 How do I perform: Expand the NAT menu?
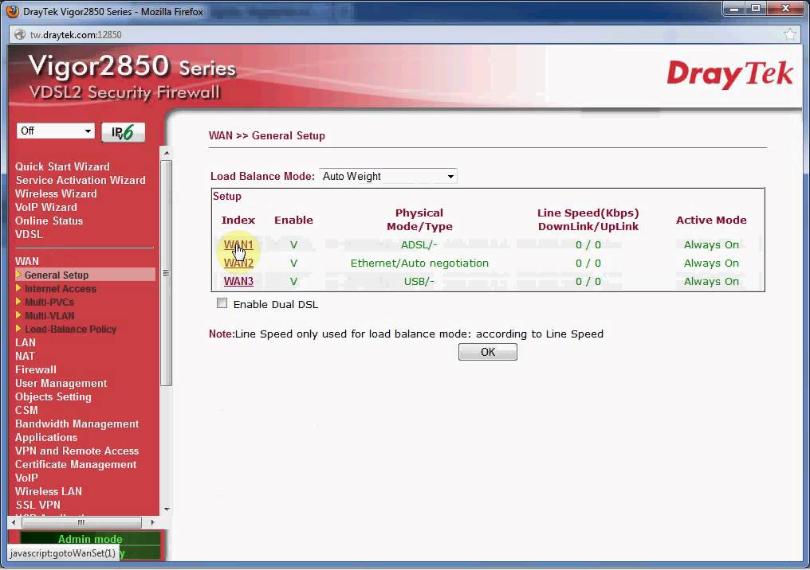25,356
